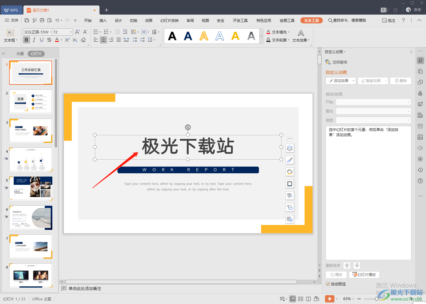Switch to slide sorter view in status bar
This screenshot has width=426, height=304.
click(301, 299)
